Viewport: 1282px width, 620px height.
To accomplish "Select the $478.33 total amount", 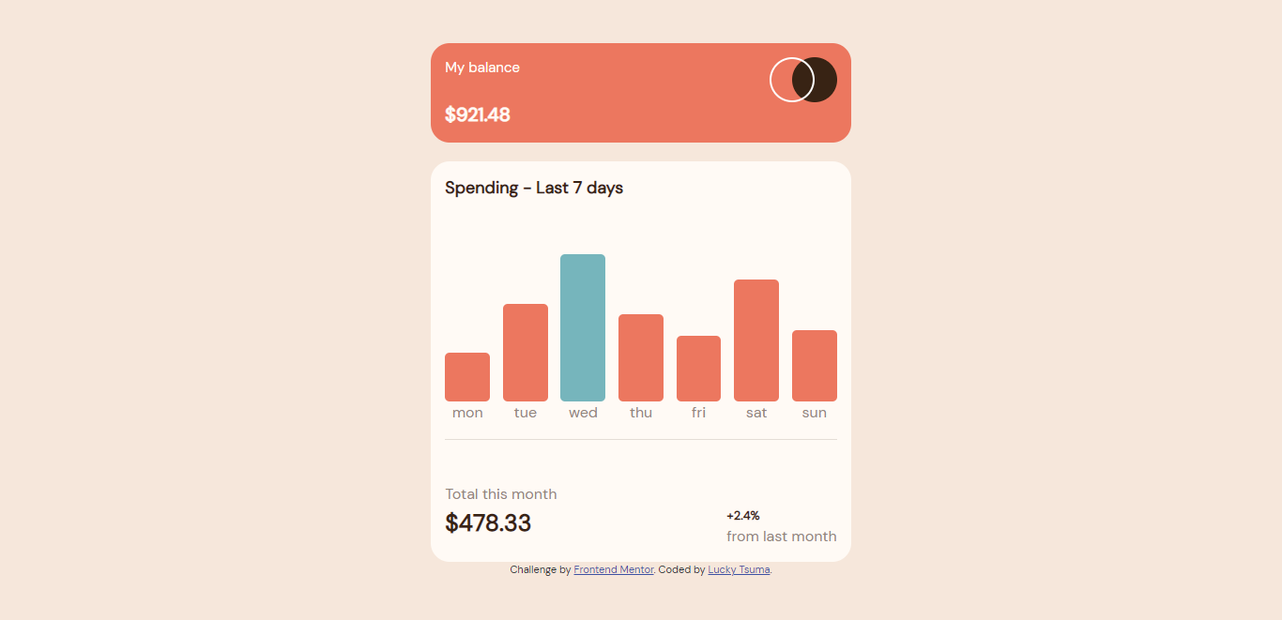I will coord(488,522).
